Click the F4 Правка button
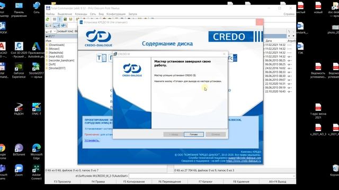 coord(98,182)
